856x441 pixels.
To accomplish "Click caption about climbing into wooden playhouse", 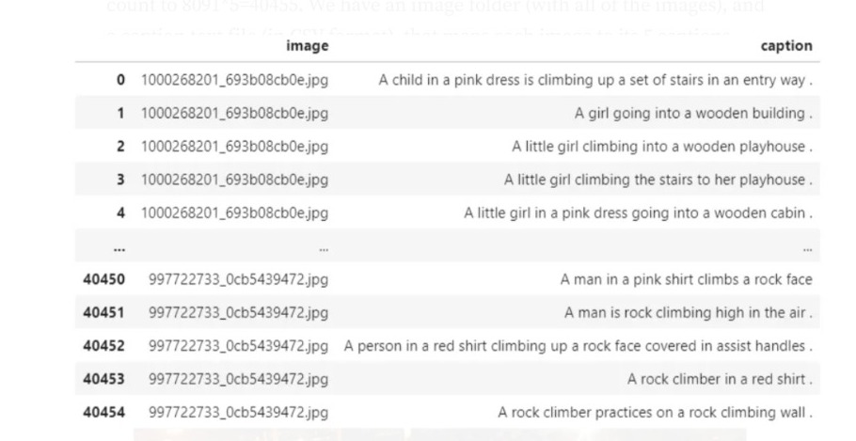I will (x=661, y=147).
